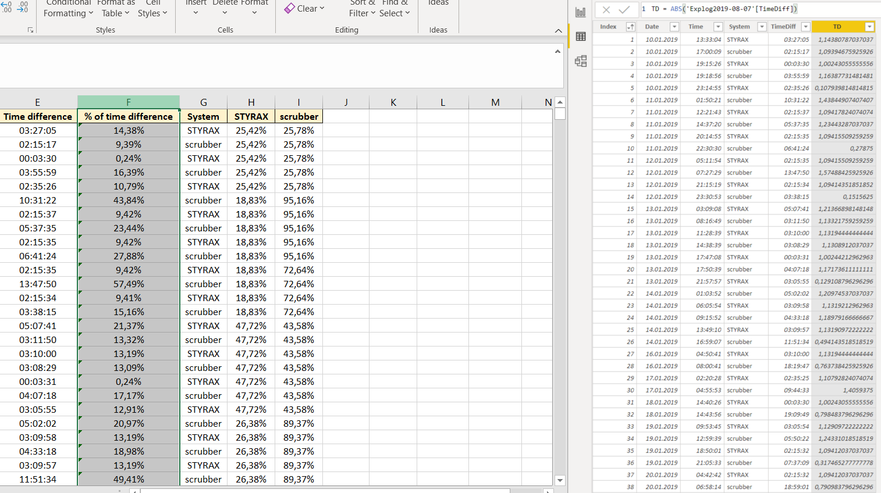Select the Power BI TimeDiff value 19:09:49
881x493 pixels.
[790, 415]
